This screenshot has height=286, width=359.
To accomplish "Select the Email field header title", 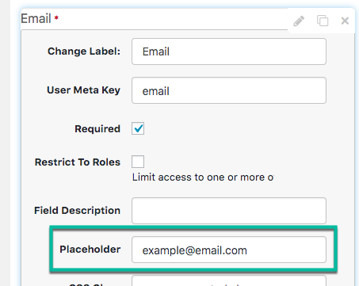I will click(36, 18).
